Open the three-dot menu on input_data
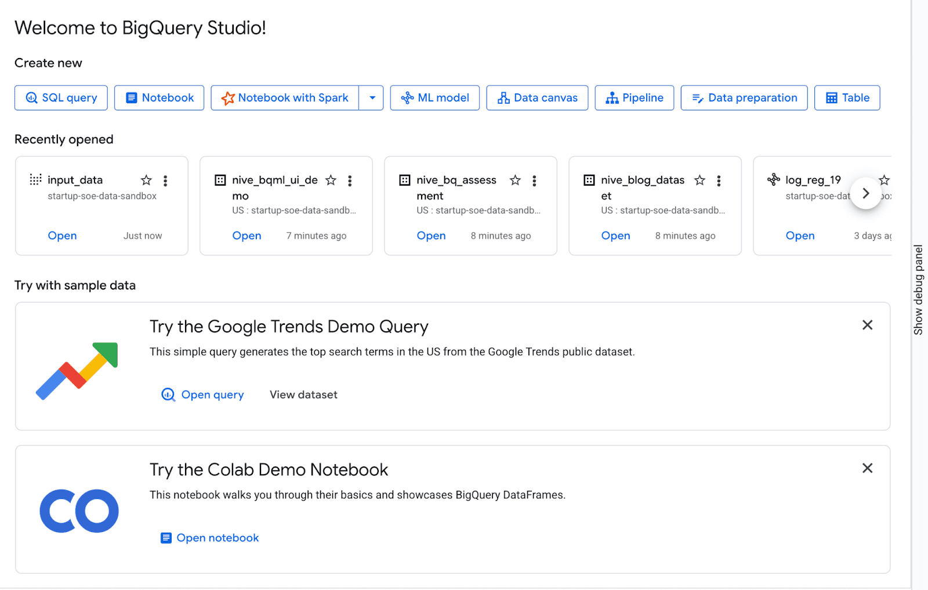 [165, 180]
